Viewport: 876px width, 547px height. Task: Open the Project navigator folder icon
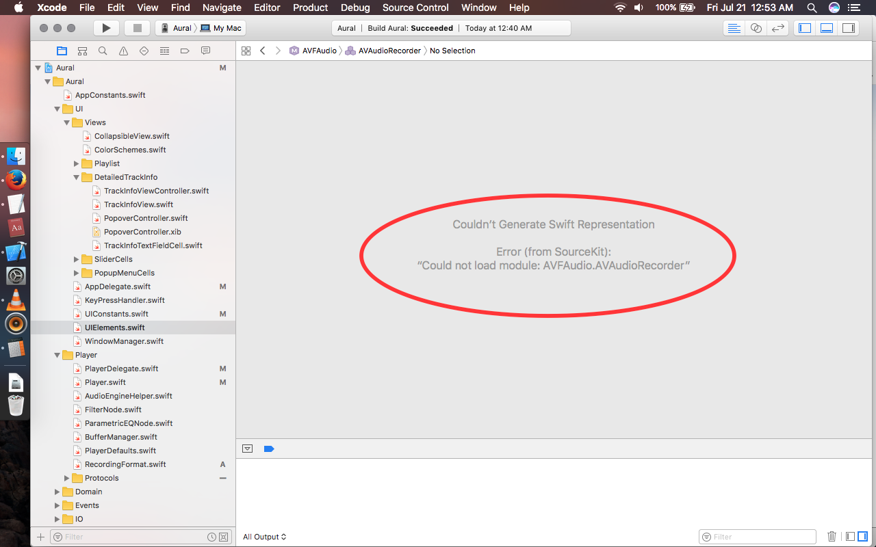tap(62, 51)
